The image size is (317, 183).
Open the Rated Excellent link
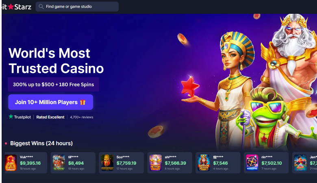[x=50, y=117]
